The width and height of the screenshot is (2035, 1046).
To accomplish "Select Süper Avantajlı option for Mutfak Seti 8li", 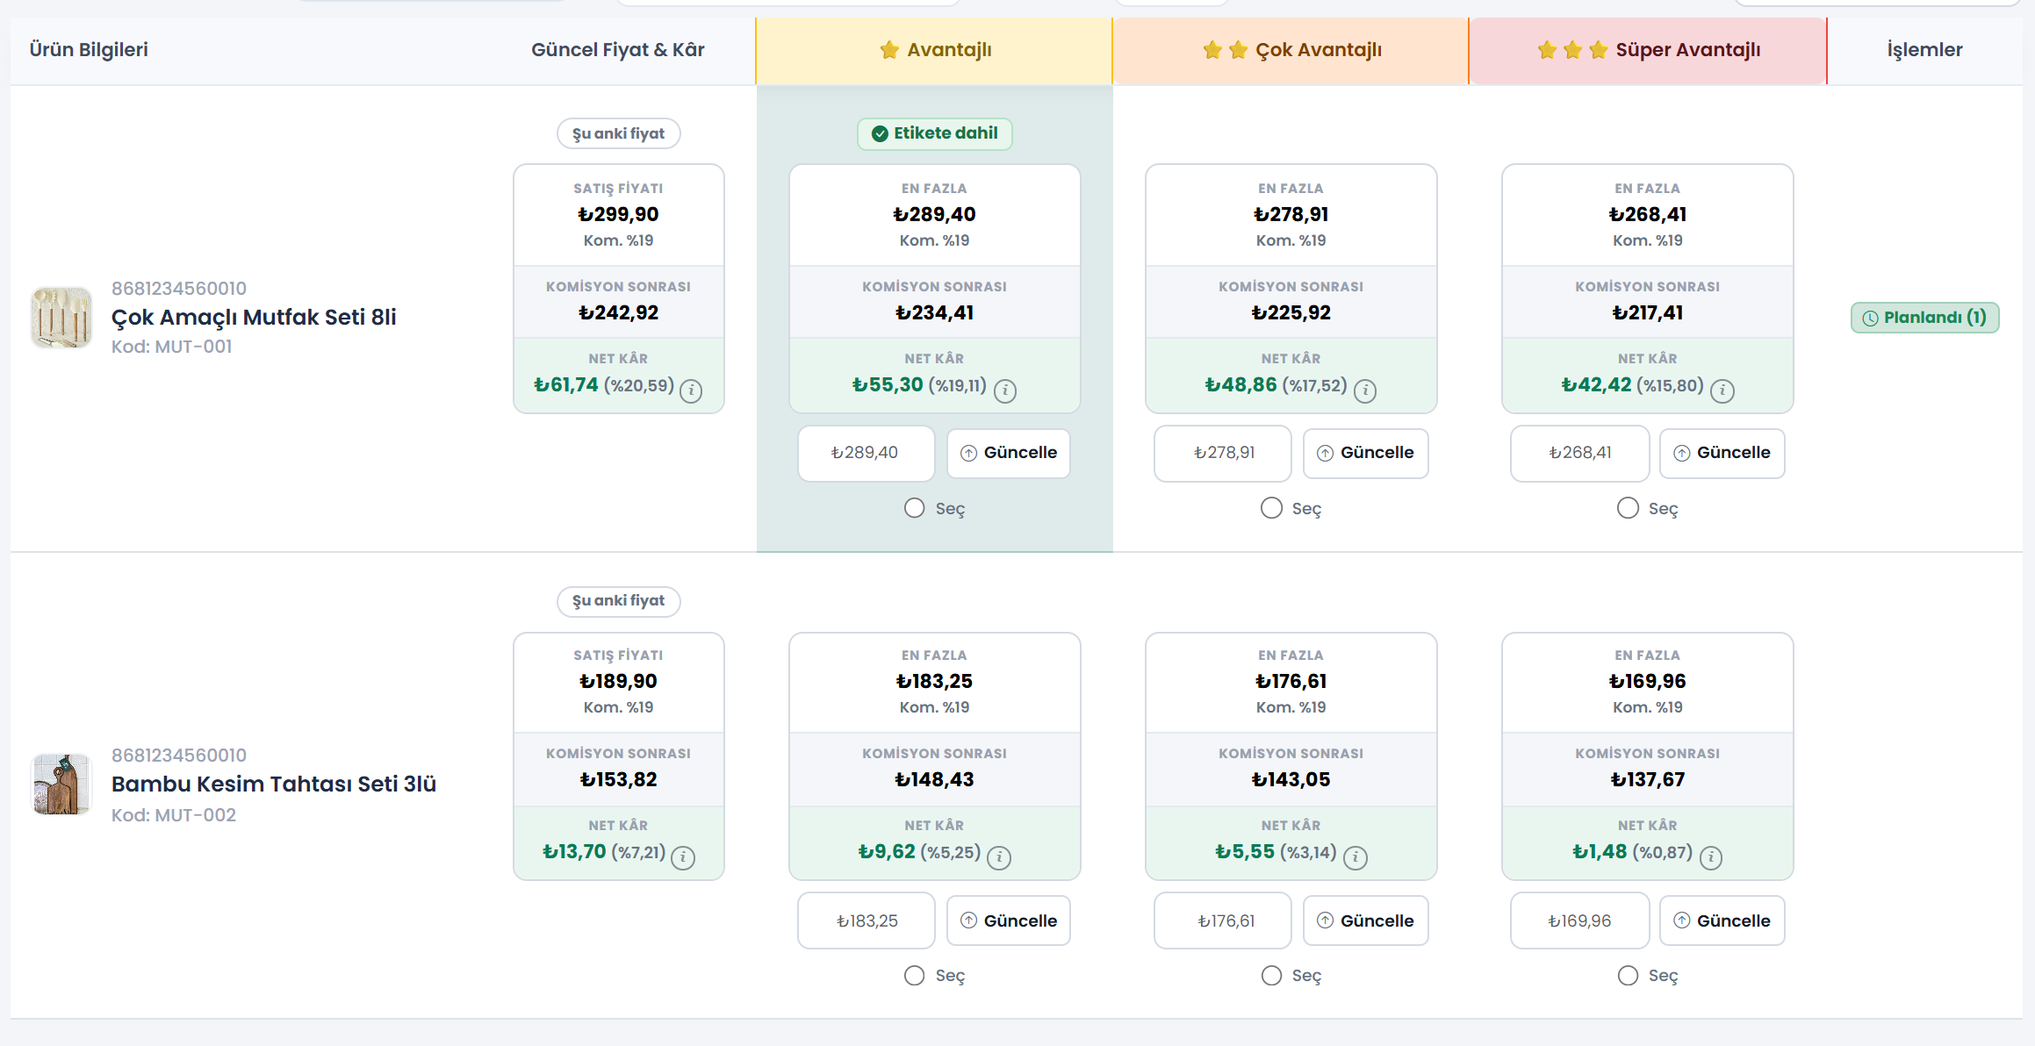I will pyautogui.click(x=1628, y=508).
